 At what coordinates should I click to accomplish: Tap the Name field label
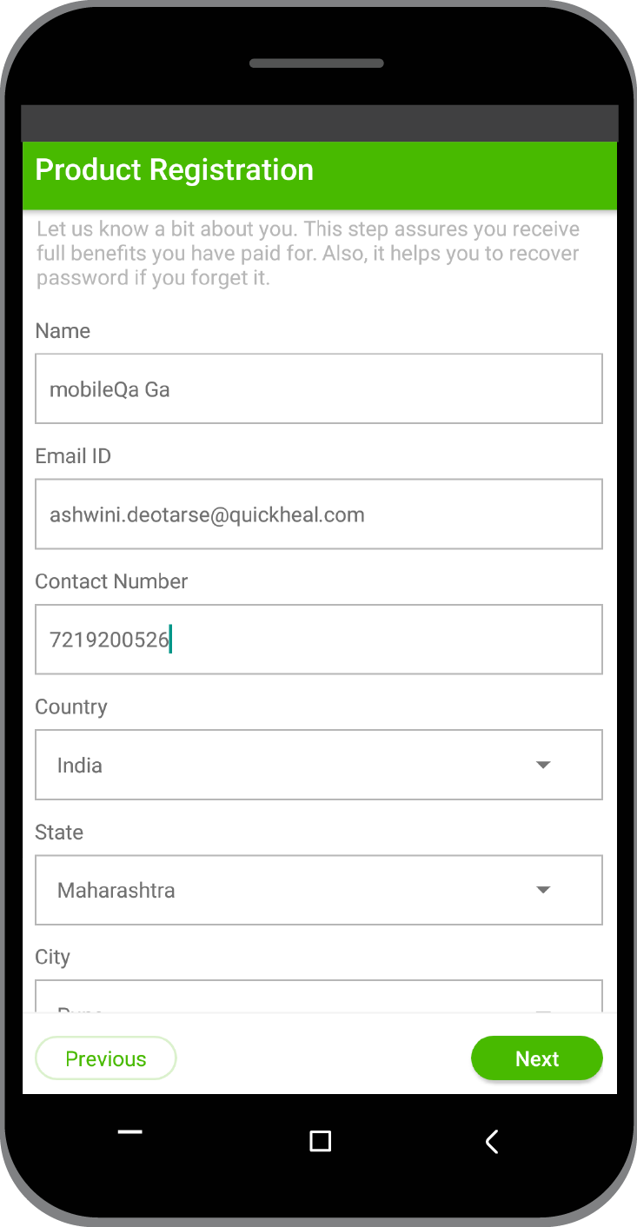[63, 331]
